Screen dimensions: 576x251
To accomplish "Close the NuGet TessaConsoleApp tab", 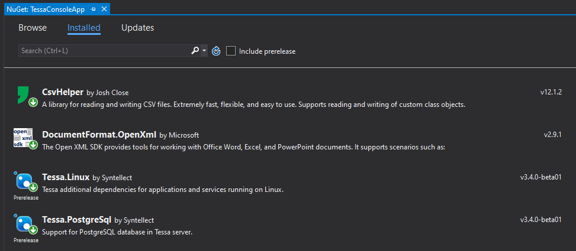I will 104,10.
